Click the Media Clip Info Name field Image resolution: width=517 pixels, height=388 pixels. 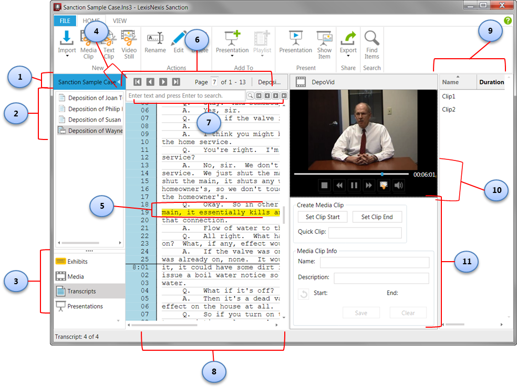(375, 262)
